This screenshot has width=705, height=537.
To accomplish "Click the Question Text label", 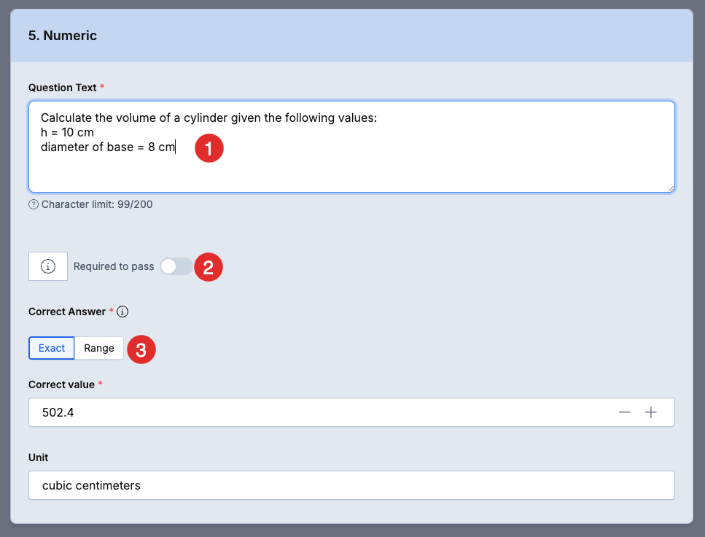I will coord(63,88).
